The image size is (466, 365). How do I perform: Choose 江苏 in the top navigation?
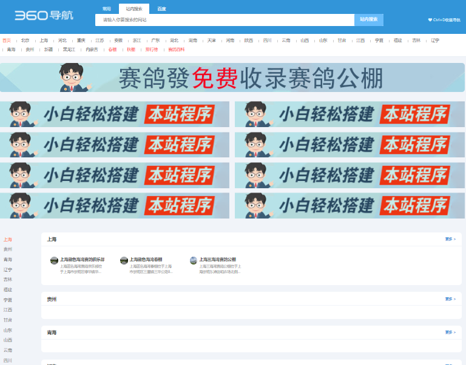click(x=100, y=41)
